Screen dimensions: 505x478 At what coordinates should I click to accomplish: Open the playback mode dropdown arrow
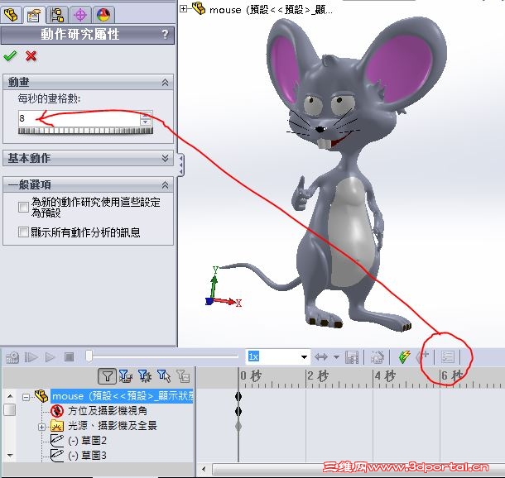coord(336,356)
